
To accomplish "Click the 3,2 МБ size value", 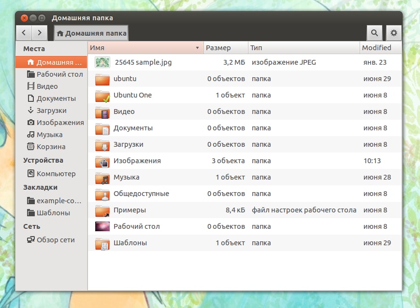I will pos(234,62).
